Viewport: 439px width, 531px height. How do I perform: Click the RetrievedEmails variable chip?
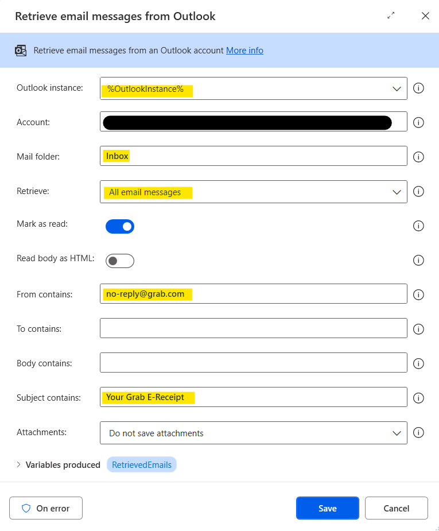pyautogui.click(x=142, y=465)
